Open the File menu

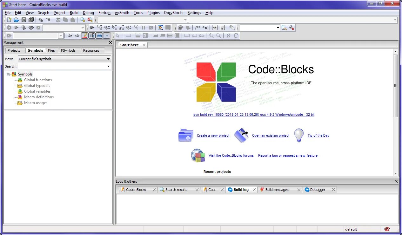[x=8, y=13]
